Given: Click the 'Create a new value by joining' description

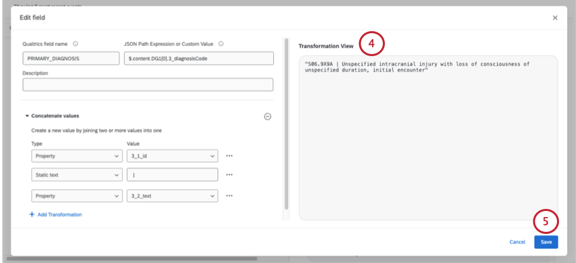Looking at the screenshot, I should tap(96, 130).
